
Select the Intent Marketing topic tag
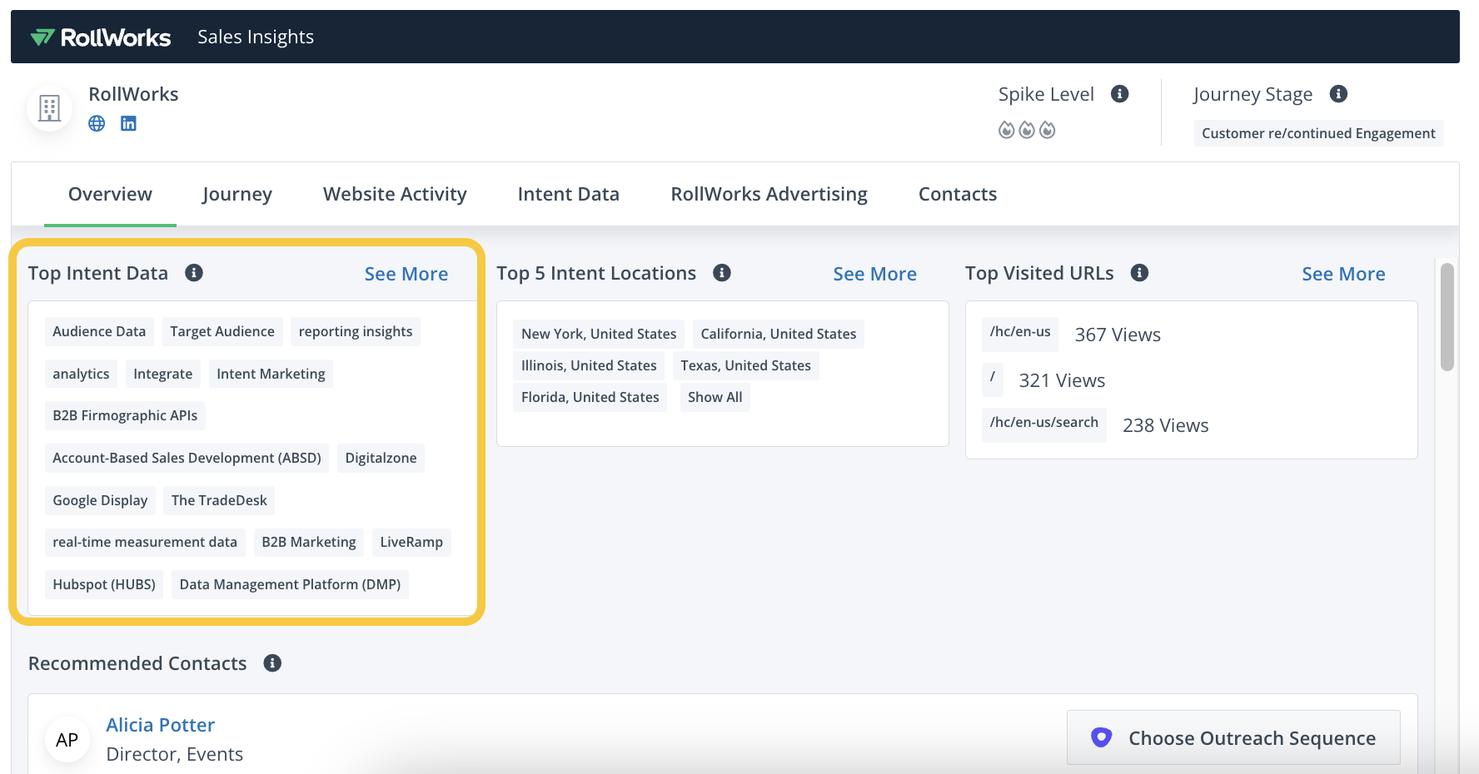click(x=271, y=374)
